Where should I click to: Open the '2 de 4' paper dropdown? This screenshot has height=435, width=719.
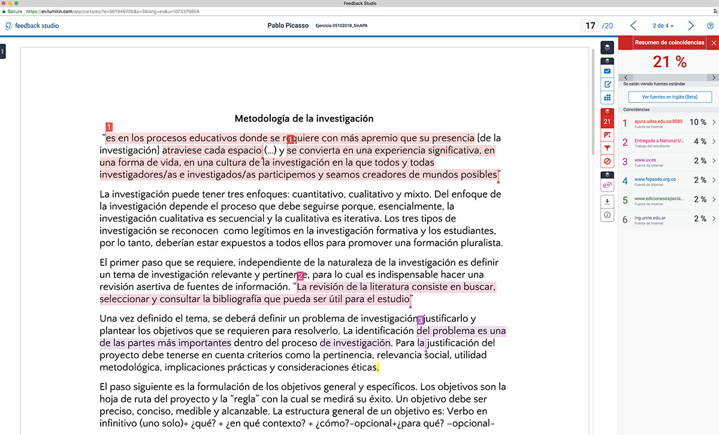(x=663, y=26)
